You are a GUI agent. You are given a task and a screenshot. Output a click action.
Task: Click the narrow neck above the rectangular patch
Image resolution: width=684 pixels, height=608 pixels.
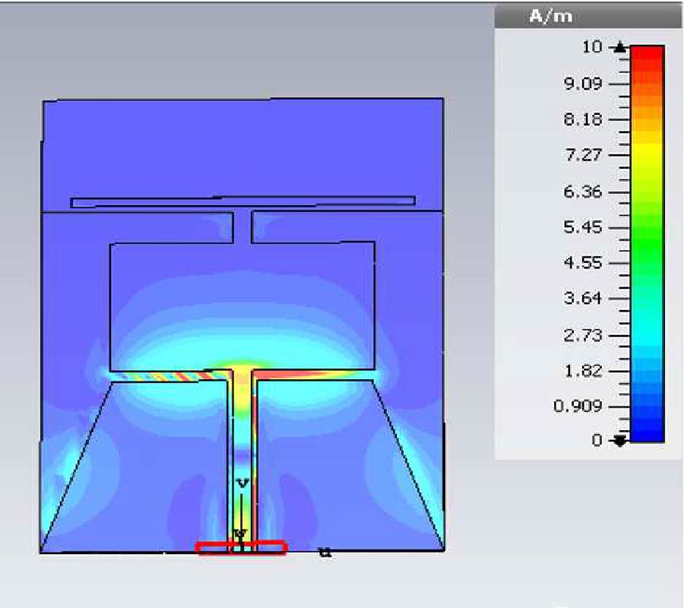click(242, 226)
